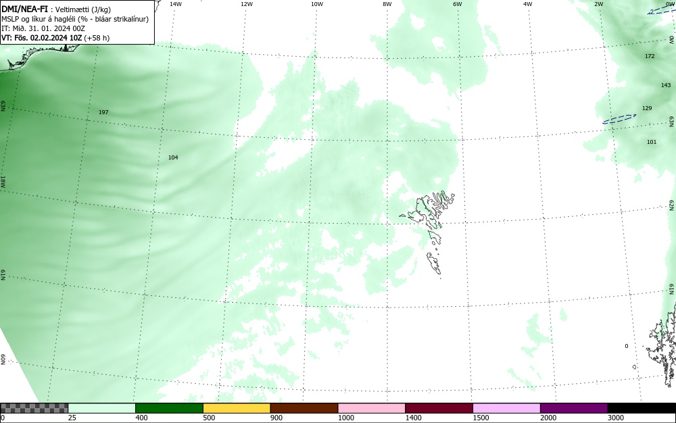Click the 2W longitude label
Screen dimensions: 676x423
[598, 4]
